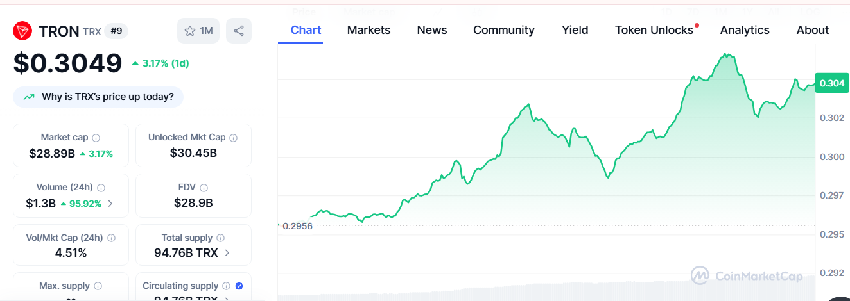The image size is (850, 301).
Task: Click the $30.45B unlocked market cap value
Action: tap(193, 153)
